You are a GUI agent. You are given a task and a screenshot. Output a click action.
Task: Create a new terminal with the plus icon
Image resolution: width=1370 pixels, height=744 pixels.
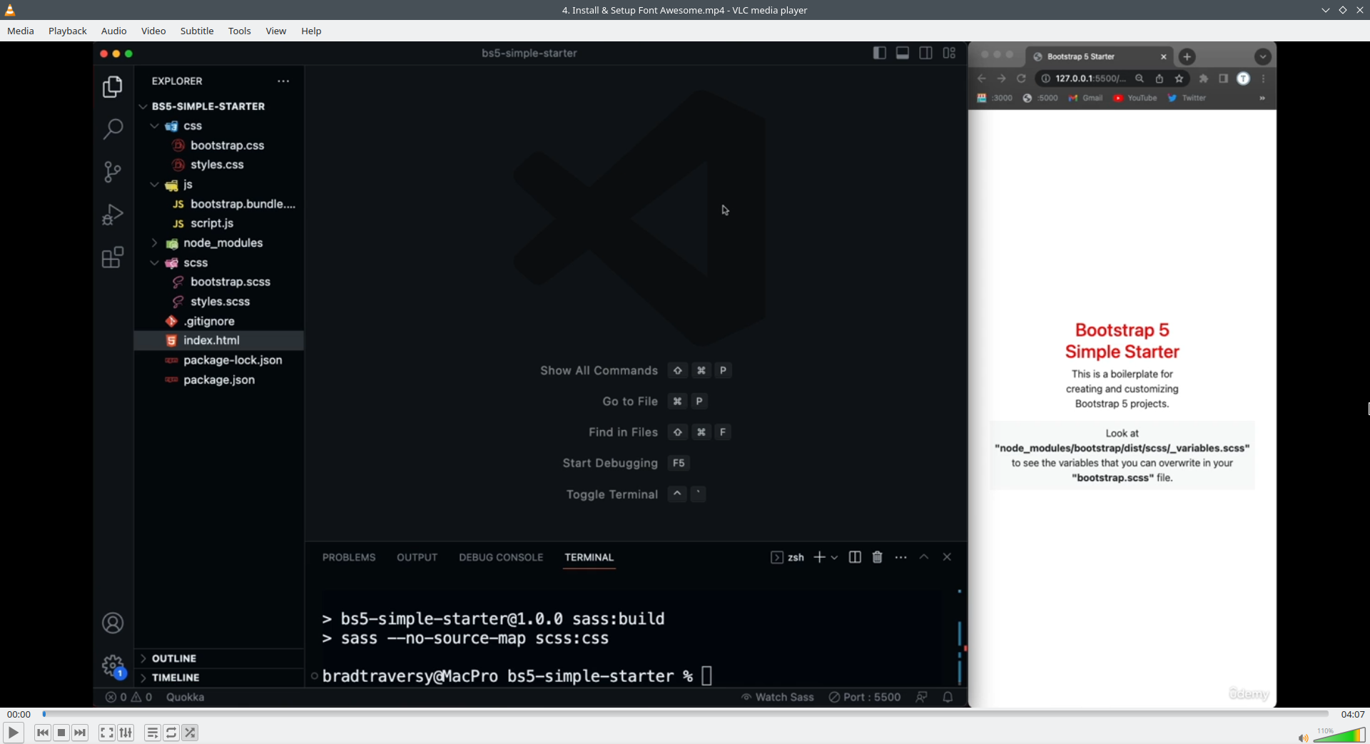tap(819, 557)
